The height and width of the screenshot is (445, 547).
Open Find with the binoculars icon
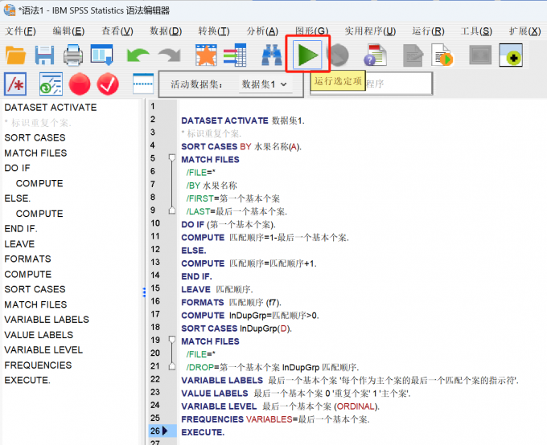(272, 55)
